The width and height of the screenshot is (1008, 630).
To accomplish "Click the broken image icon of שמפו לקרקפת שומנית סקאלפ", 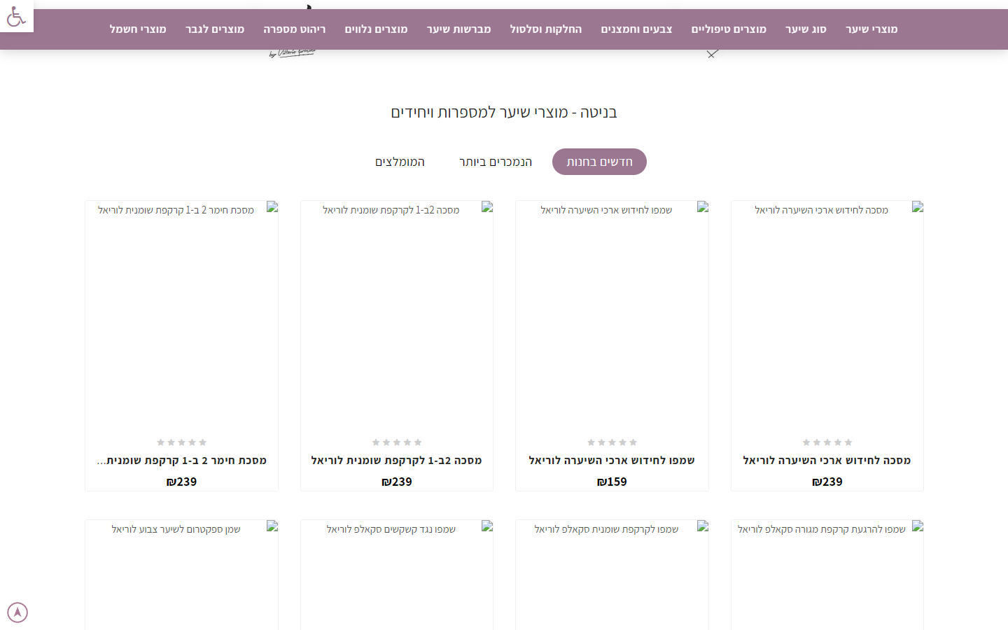I will pyautogui.click(x=703, y=526).
